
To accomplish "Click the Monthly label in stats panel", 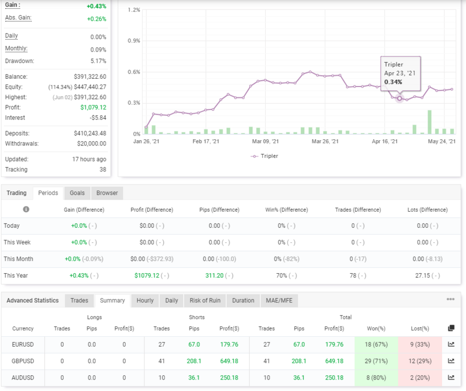I will (x=16, y=48).
